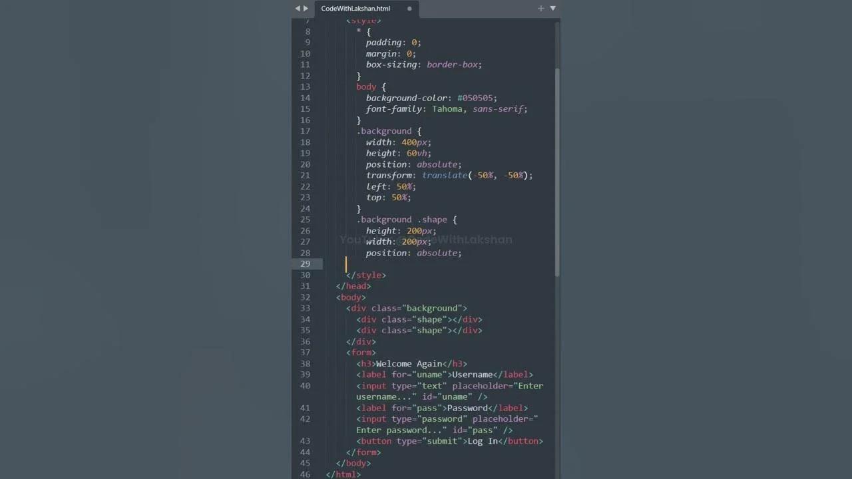Screen dimensions: 852x479
Task: Click the class="shape" attribute on line 34
Action: [409, 319]
